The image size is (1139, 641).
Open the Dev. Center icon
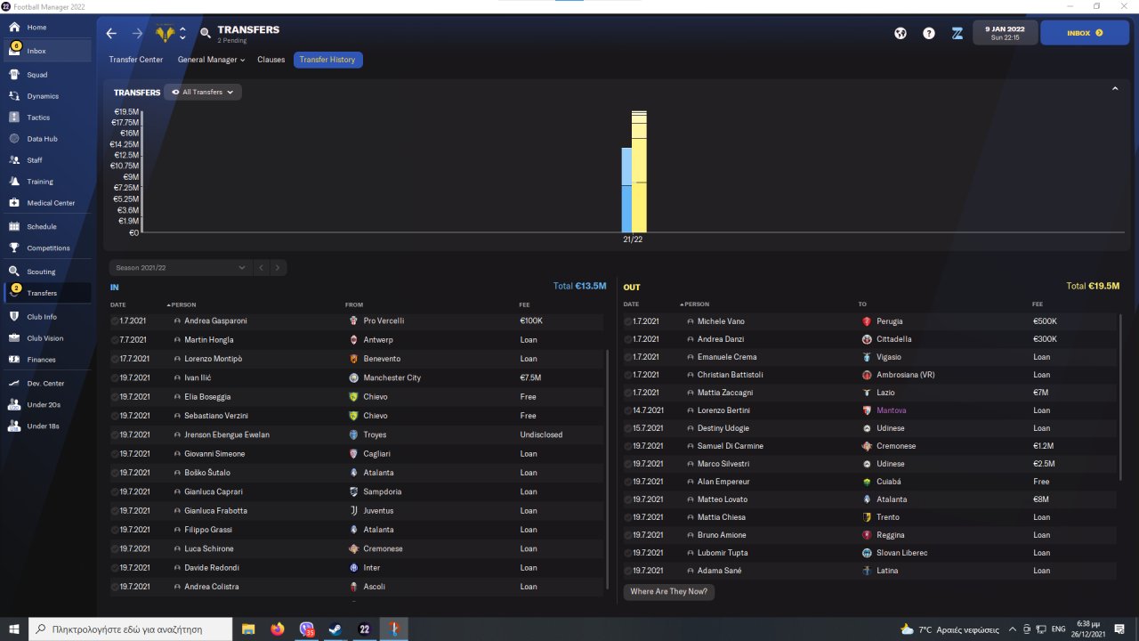14,383
